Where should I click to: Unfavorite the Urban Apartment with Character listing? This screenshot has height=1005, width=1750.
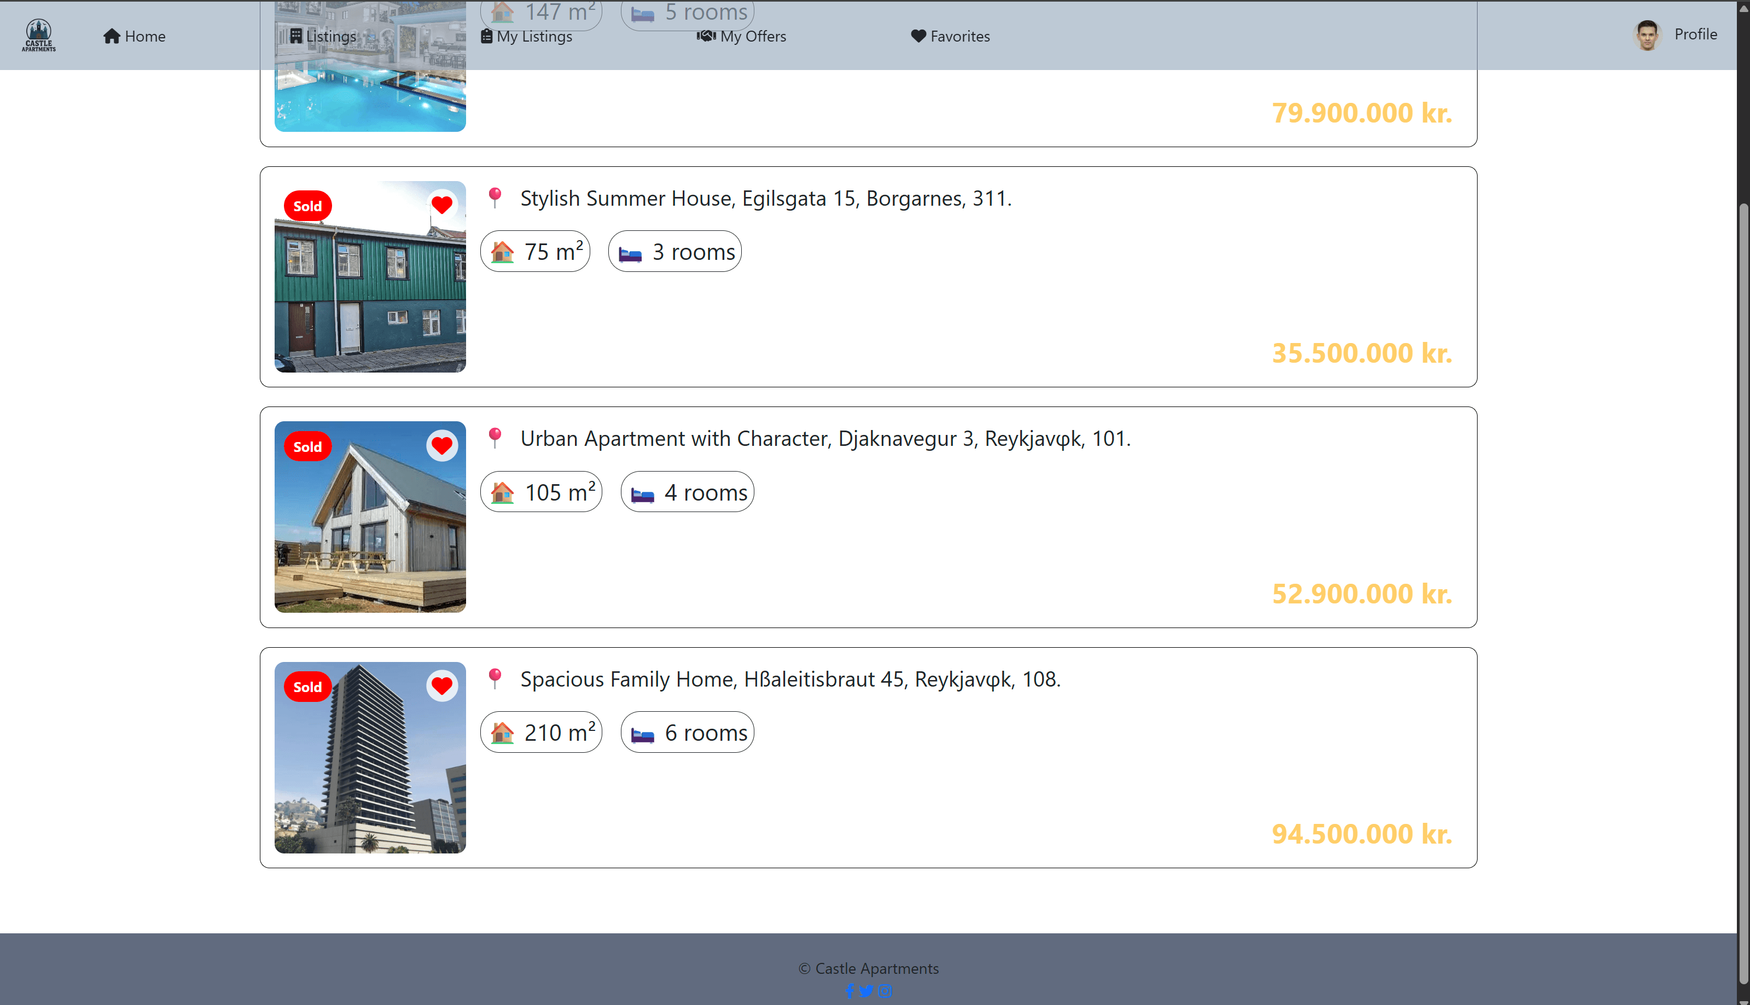pos(443,446)
